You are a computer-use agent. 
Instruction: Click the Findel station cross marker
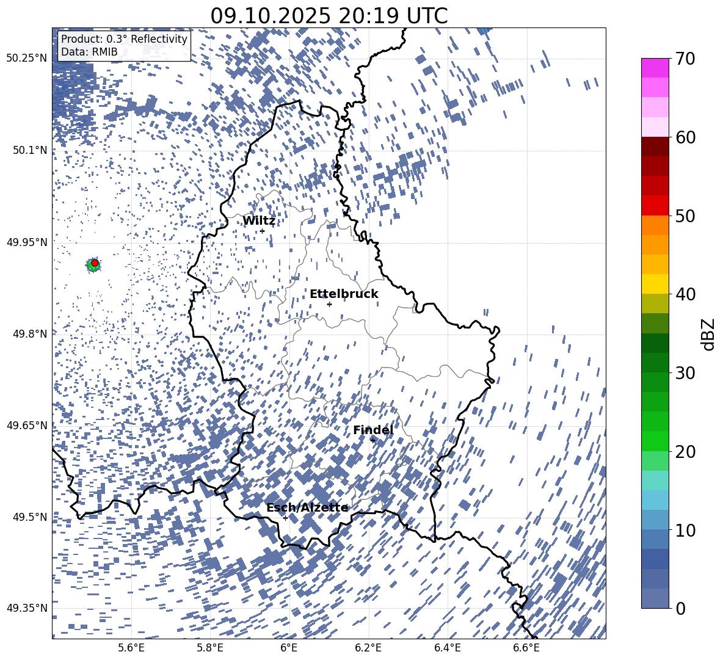tap(372, 440)
